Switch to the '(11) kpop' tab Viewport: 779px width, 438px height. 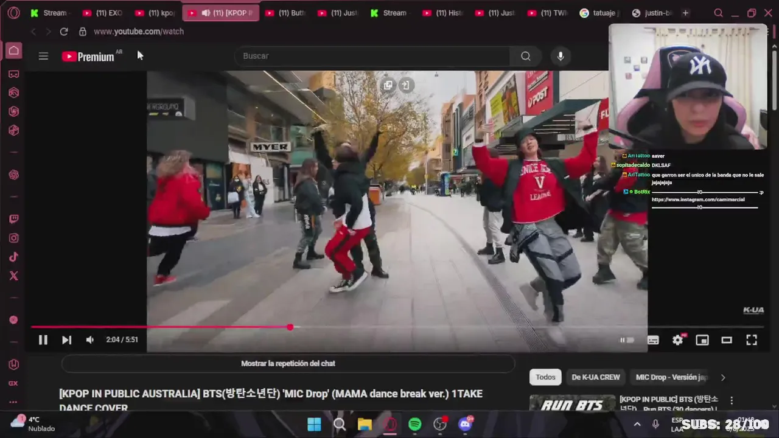pyautogui.click(x=155, y=13)
